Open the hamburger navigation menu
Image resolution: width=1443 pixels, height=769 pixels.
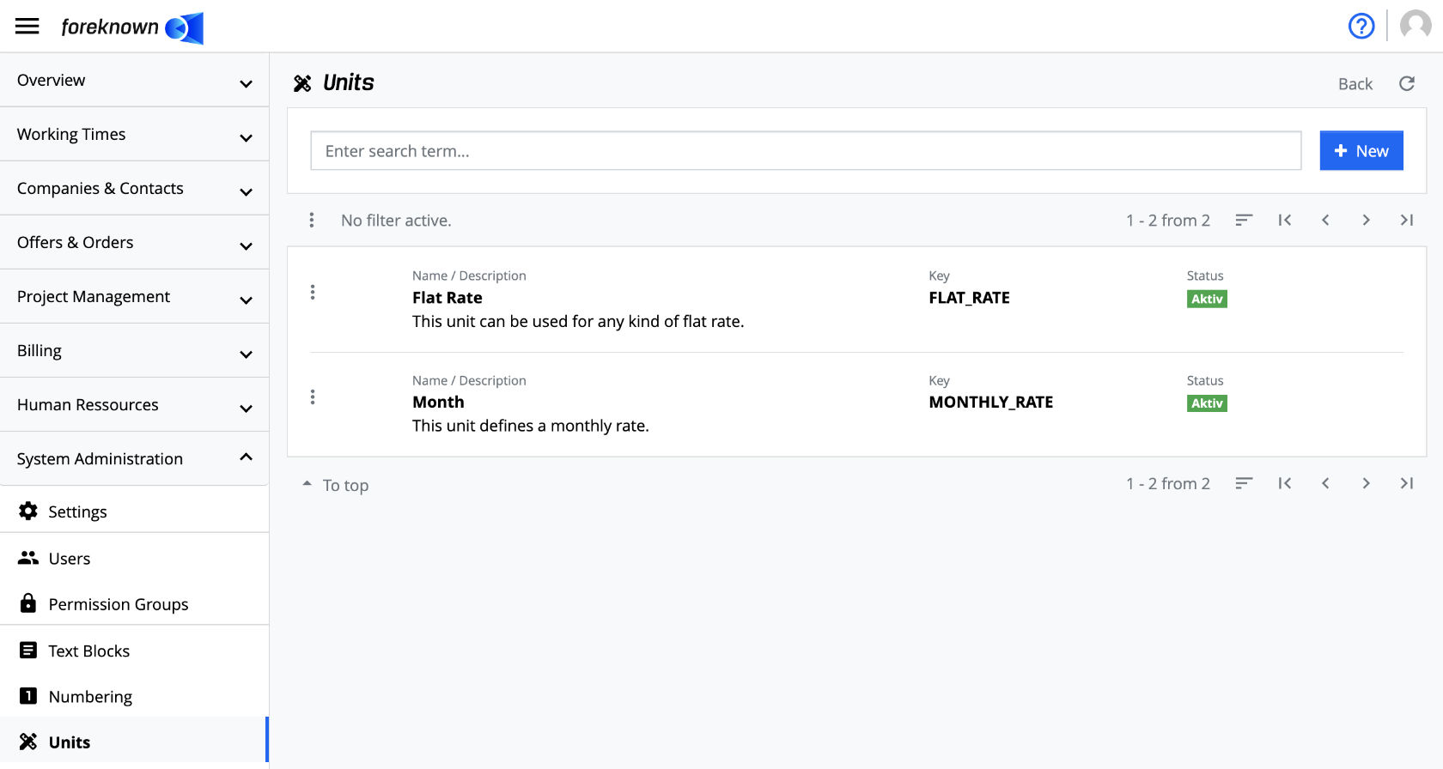tap(27, 26)
